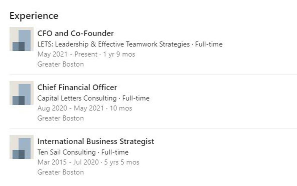297x186 pixels.
Task: Open the International Business Strategist position
Action: click(x=96, y=141)
